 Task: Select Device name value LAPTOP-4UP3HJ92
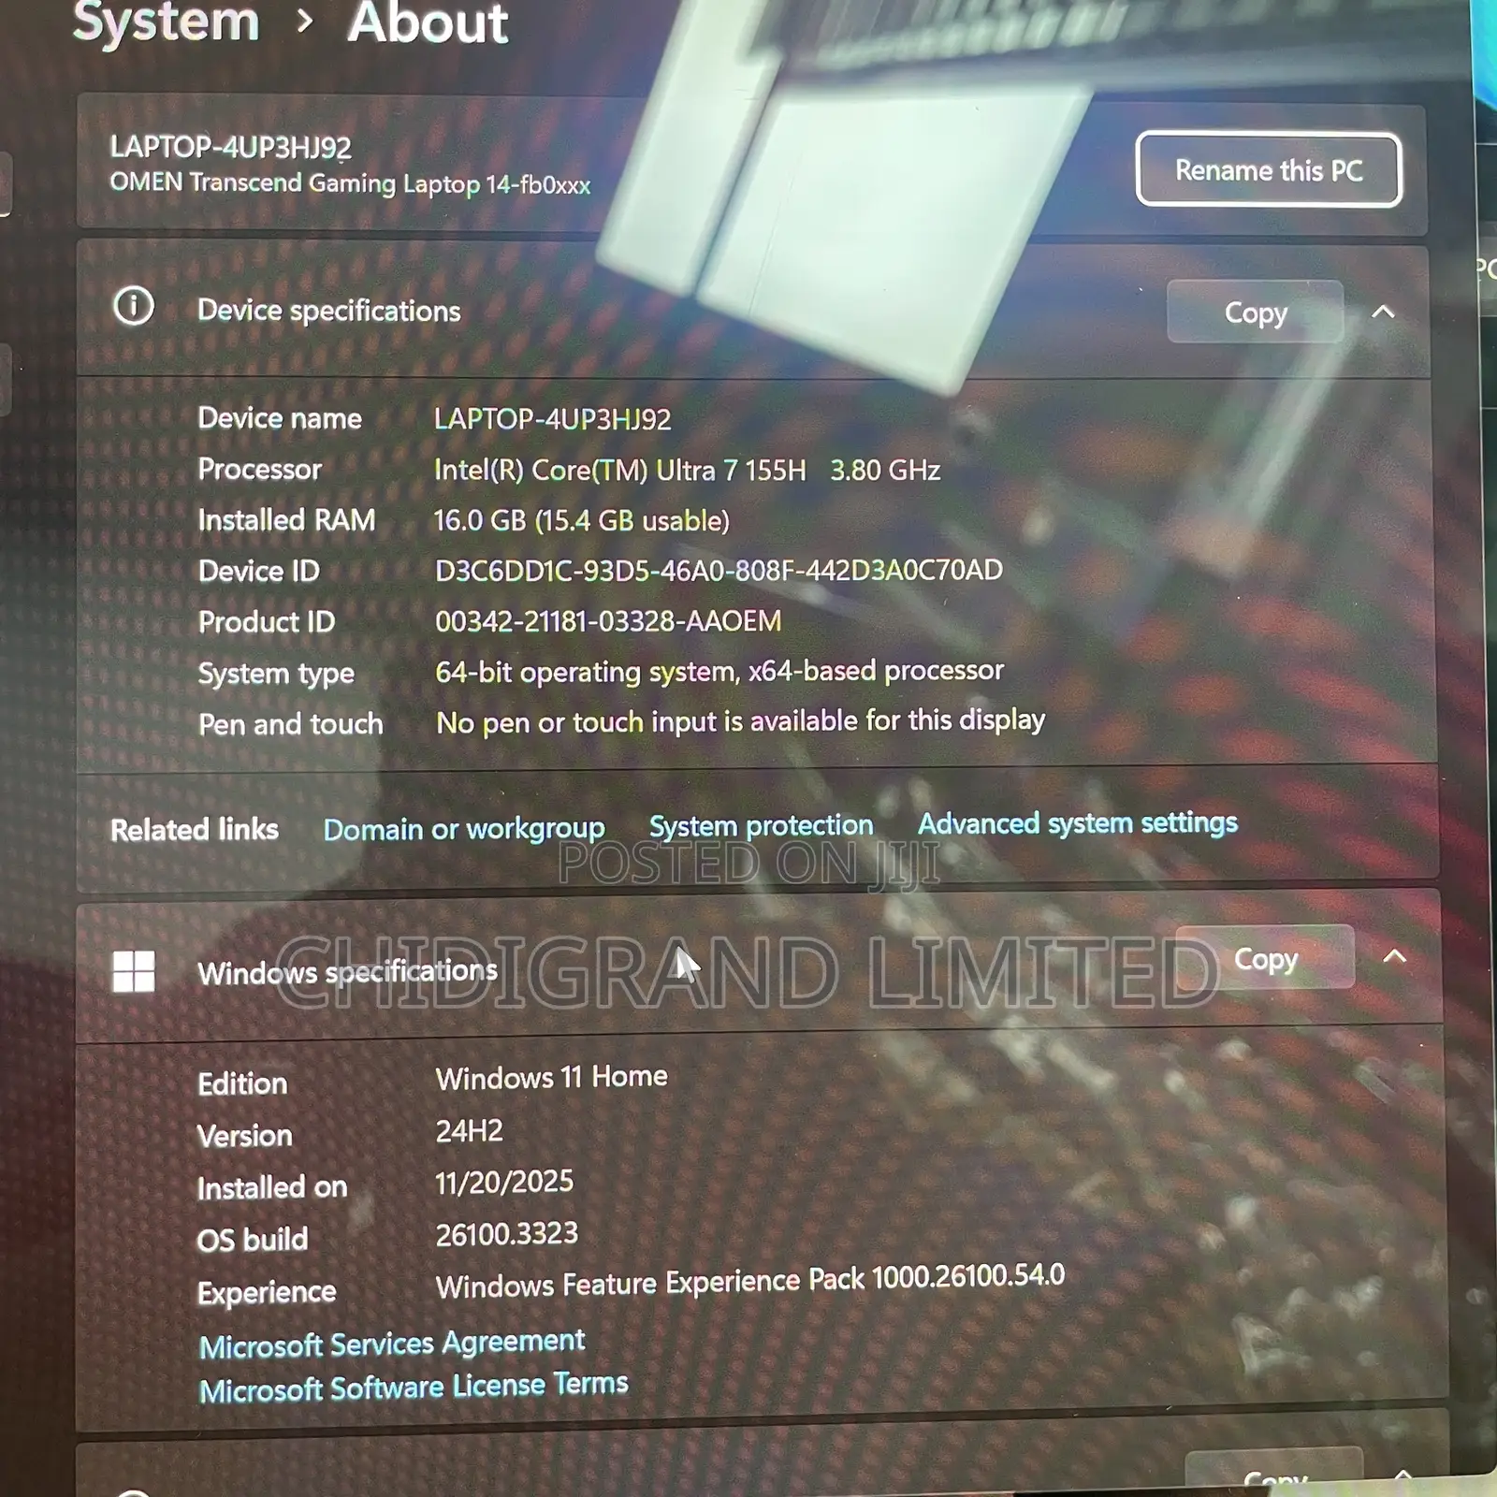click(x=552, y=419)
